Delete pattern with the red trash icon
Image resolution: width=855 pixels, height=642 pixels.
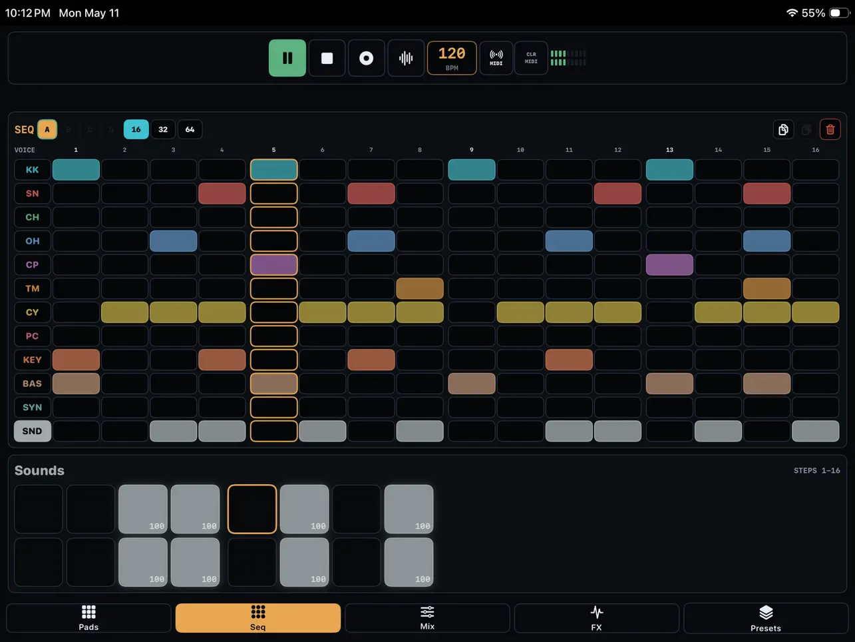click(830, 129)
